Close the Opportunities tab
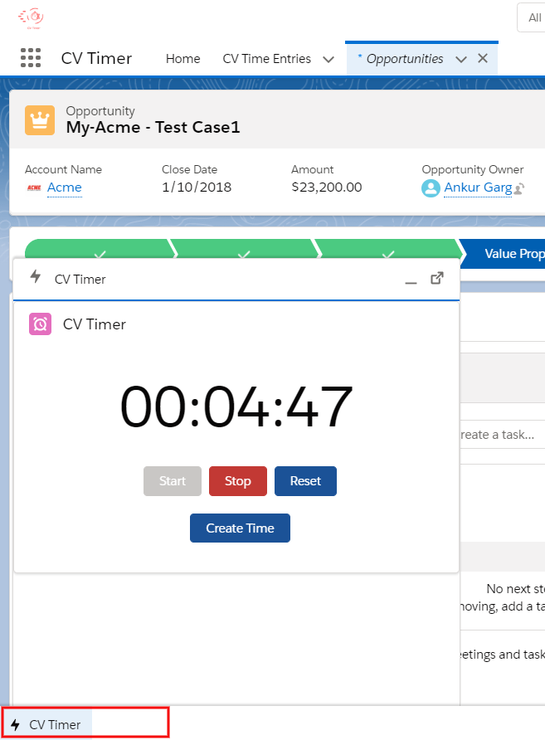The height and width of the screenshot is (740, 545). click(x=483, y=59)
